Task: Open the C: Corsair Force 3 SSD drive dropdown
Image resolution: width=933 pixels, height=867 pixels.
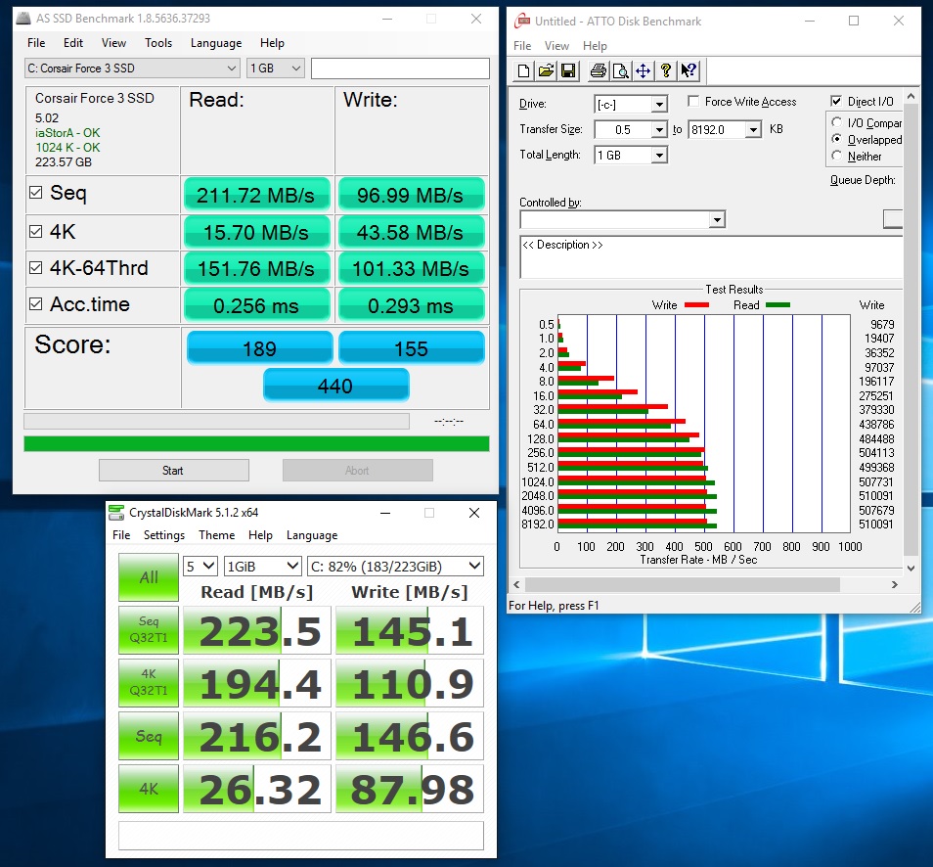Action: (132, 68)
